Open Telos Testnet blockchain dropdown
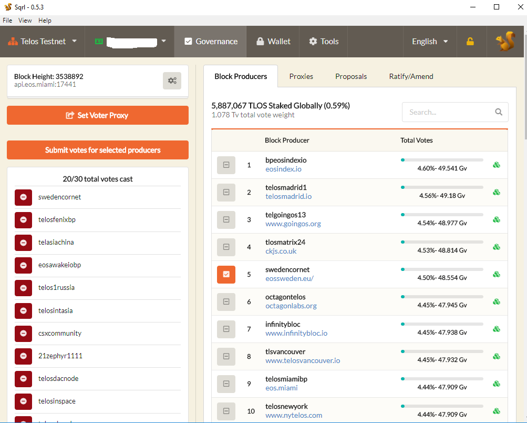Viewport: 527px width, 423px height. [x=43, y=42]
